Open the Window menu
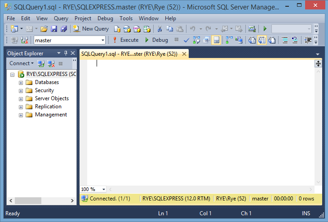This screenshot has width=328, height=222. [x=149, y=18]
